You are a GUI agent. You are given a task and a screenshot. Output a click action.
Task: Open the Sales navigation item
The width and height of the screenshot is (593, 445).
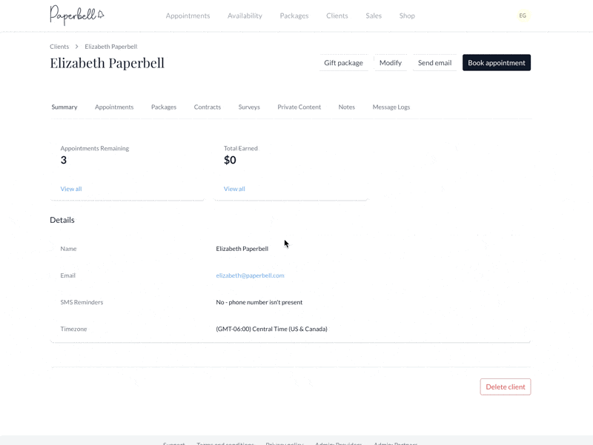tap(374, 16)
